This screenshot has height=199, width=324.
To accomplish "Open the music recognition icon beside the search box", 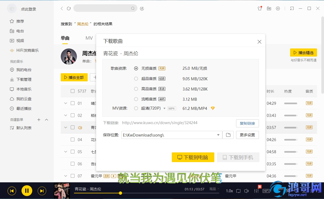I will point(142,9).
